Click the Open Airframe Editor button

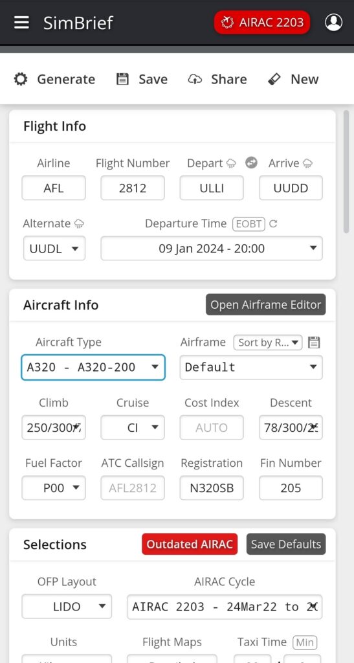266,305
